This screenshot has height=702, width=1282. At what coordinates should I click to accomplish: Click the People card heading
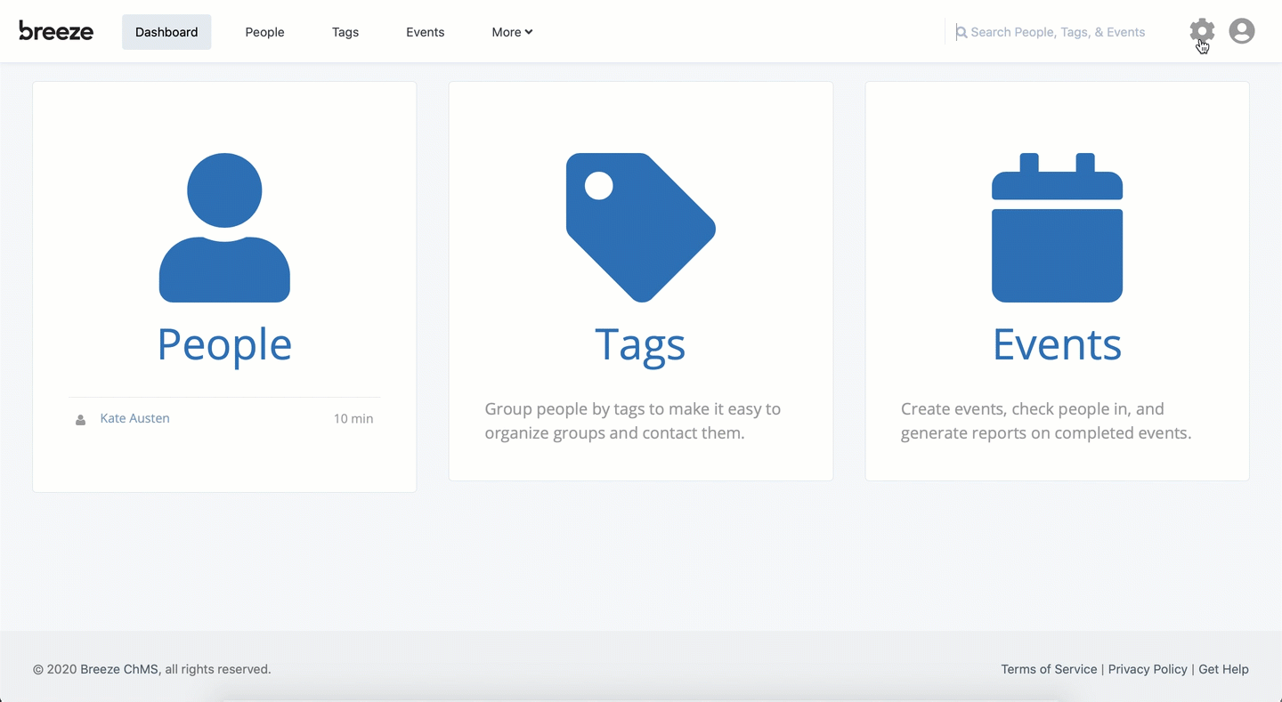click(224, 344)
